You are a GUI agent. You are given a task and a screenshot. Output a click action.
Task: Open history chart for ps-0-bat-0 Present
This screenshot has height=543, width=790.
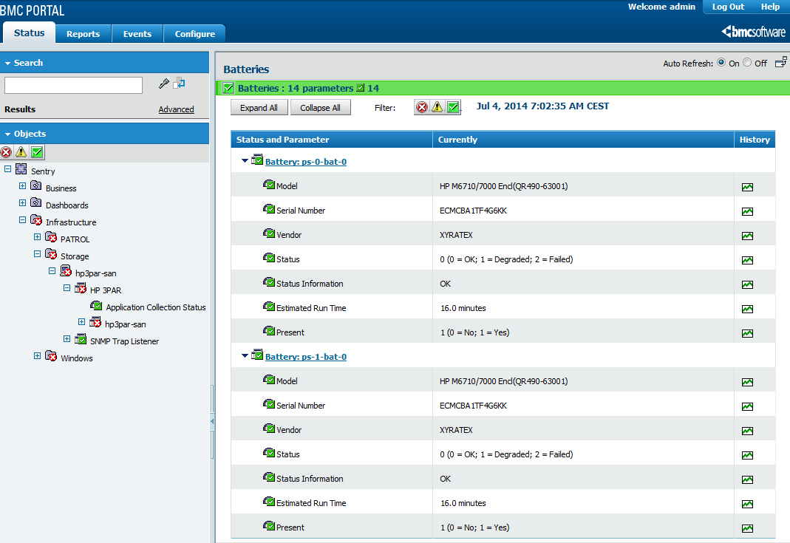(x=747, y=333)
